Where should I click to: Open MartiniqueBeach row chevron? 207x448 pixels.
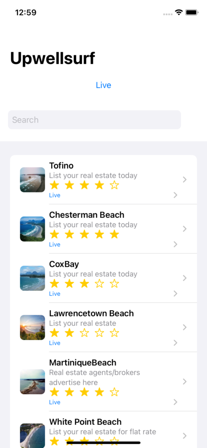tap(185, 381)
